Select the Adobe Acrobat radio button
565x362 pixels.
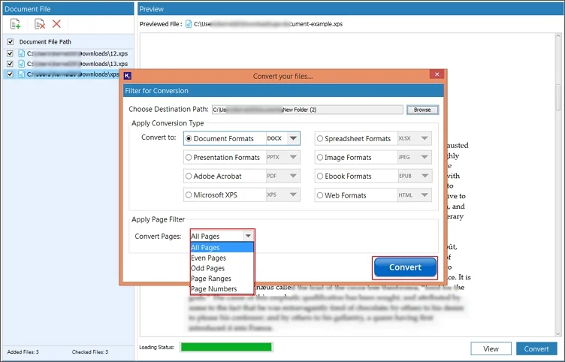tap(189, 176)
